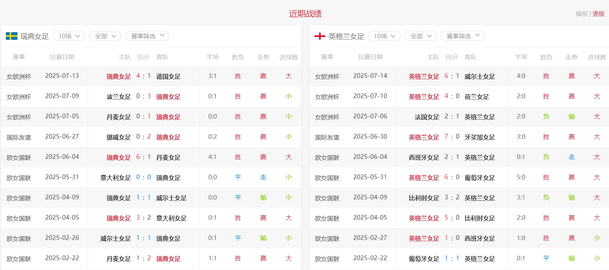Switch to 竖版 layout view
Image resolution: width=609 pixels, height=270 pixels.
(598, 14)
